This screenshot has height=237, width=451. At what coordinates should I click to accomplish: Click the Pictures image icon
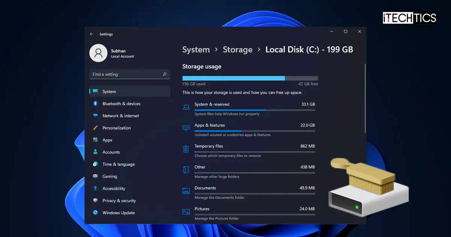pyautogui.click(x=186, y=212)
